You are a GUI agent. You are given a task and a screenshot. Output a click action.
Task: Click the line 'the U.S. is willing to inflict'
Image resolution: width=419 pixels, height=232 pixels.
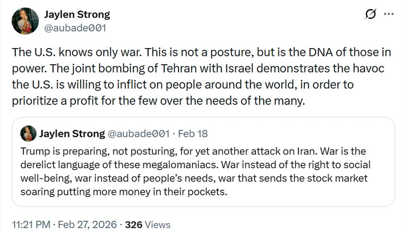point(183,85)
